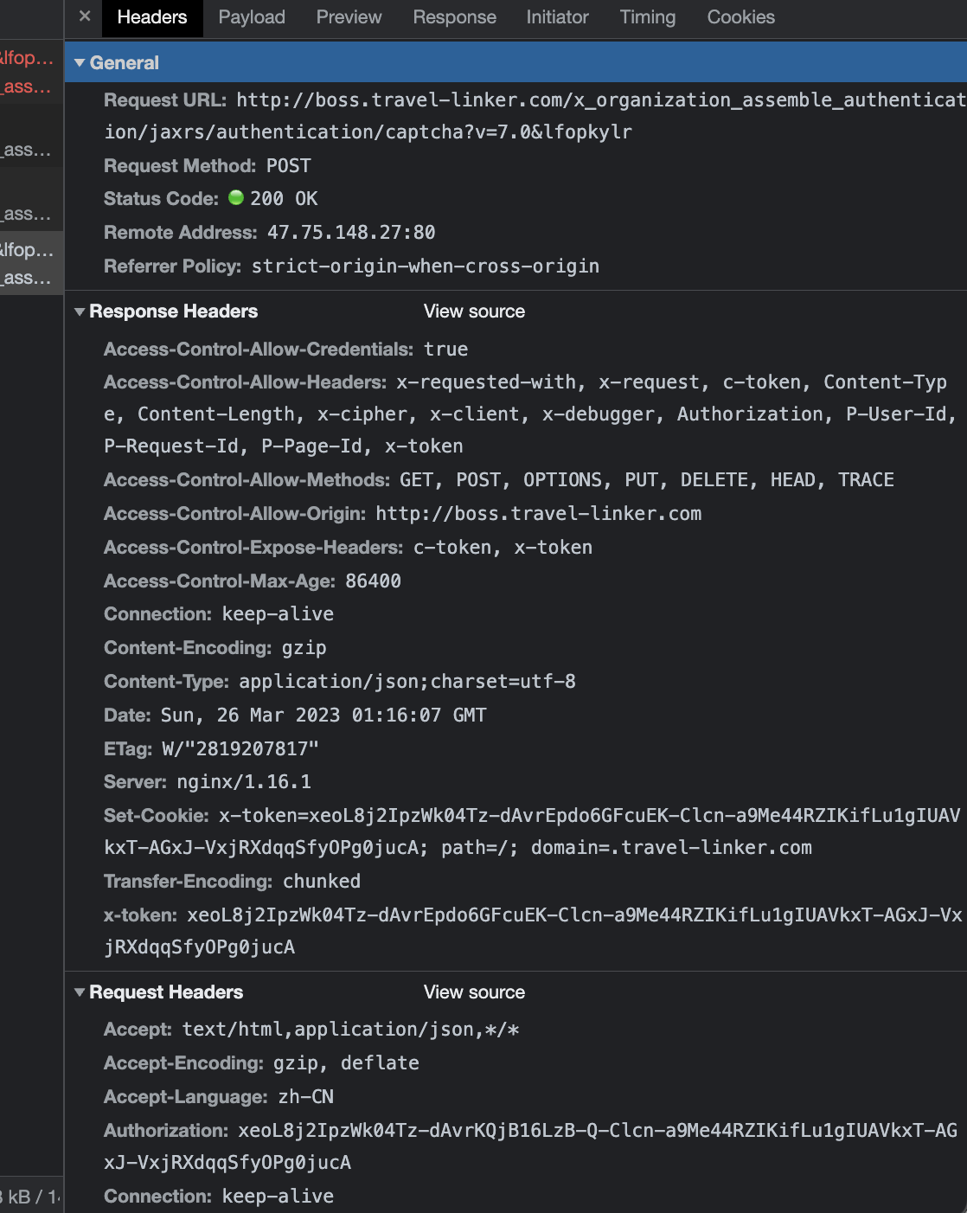Screen dimensions: 967x1213
Task: Collapse the Response Headers section
Action: (x=80, y=311)
